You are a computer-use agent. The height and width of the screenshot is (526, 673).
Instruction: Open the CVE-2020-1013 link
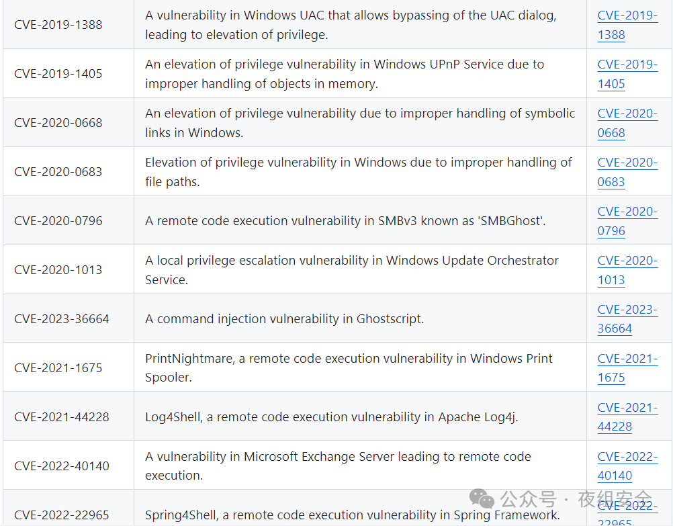coord(627,269)
